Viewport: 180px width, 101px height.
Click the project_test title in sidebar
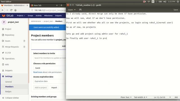(x=13, y=22)
